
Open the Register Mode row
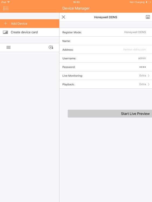[x=106, y=32]
